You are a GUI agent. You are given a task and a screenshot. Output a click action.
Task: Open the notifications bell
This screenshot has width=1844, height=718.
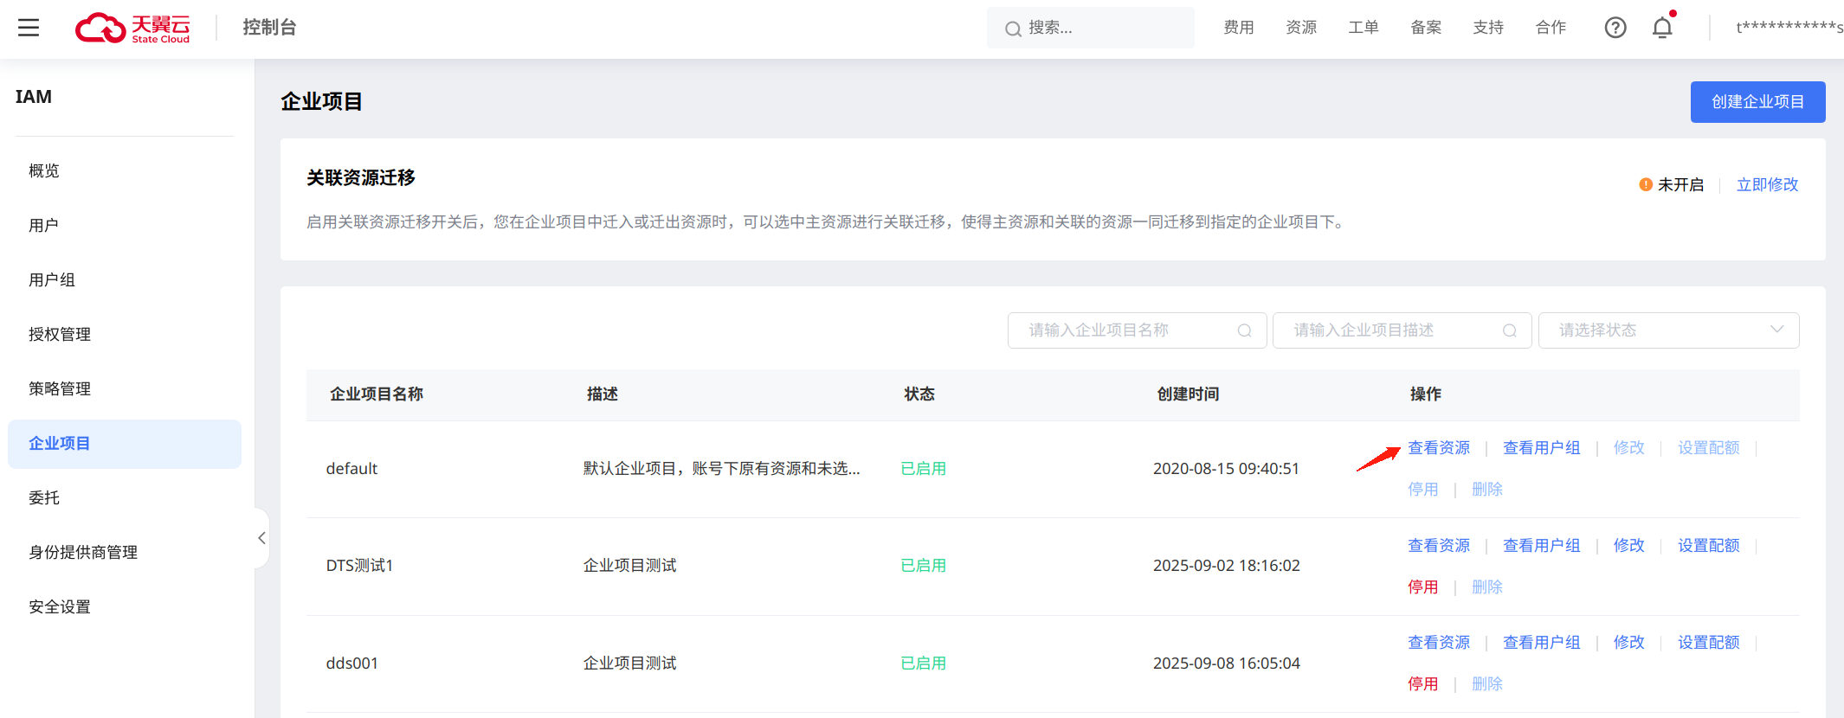[x=1661, y=28]
